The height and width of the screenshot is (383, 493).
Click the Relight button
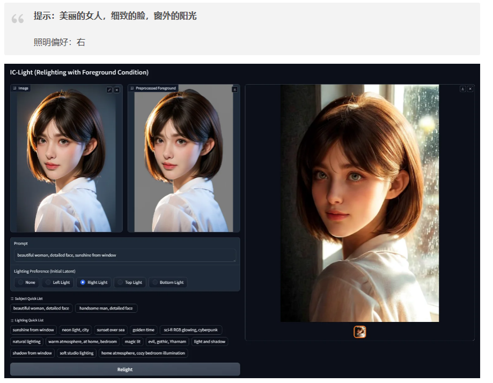[x=125, y=370]
